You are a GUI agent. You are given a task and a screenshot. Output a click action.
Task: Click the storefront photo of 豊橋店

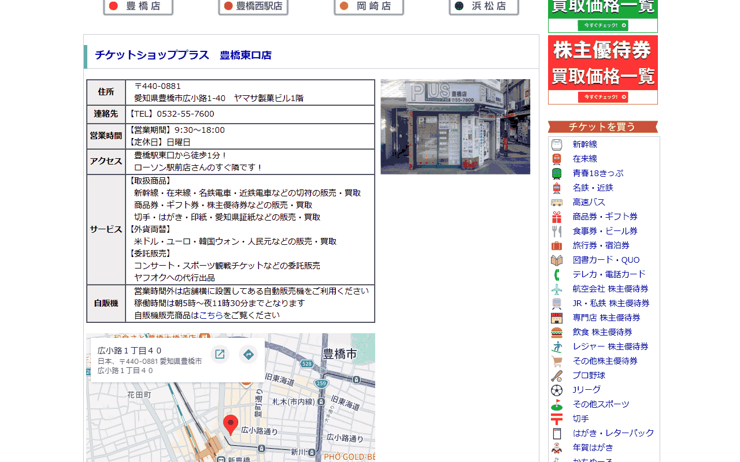(x=456, y=126)
